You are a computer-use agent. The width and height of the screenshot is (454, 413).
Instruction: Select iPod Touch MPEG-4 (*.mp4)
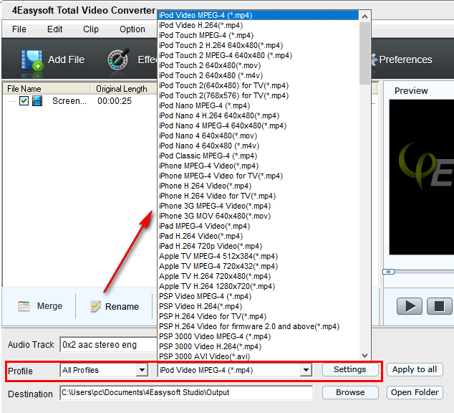pos(259,35)
